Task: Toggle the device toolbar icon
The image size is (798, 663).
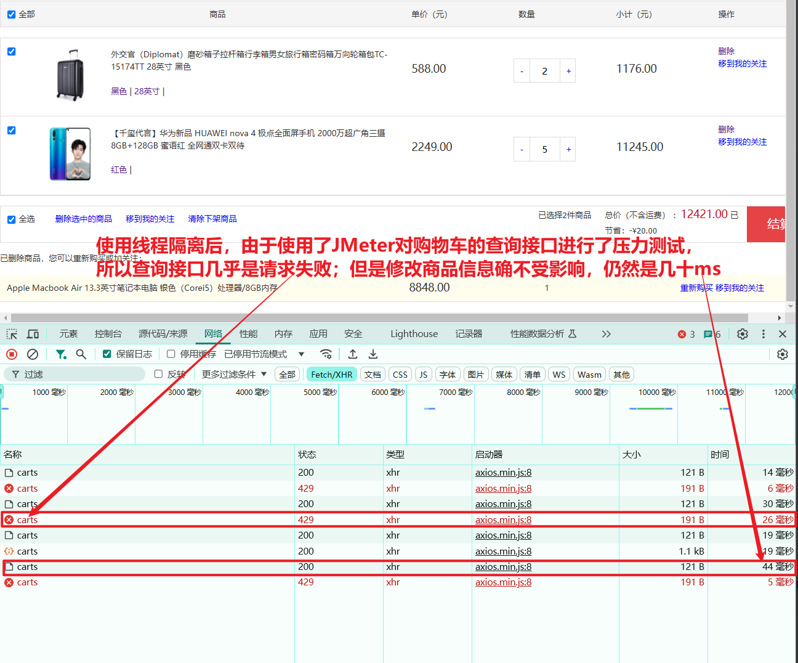Action: point(33,334)
